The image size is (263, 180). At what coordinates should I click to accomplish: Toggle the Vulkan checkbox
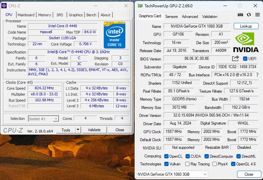(x=166, y=164)
